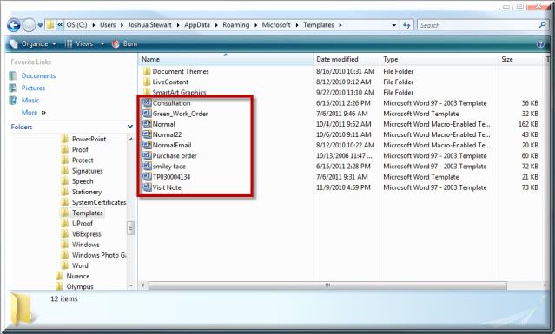555x334 pixels.
Task: Click the Burn toolbar button
Action: (x=124, y=44)
